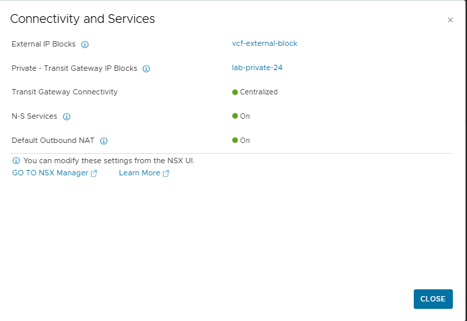The image size is (467, 321).
Task: Click external-link icon after Learn More
Action: [166, 173]
